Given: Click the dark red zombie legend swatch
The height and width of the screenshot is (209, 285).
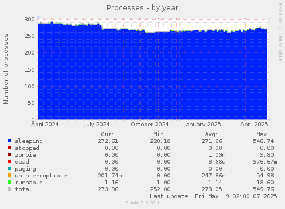Looking at the screenshot, I should [10, 154].
